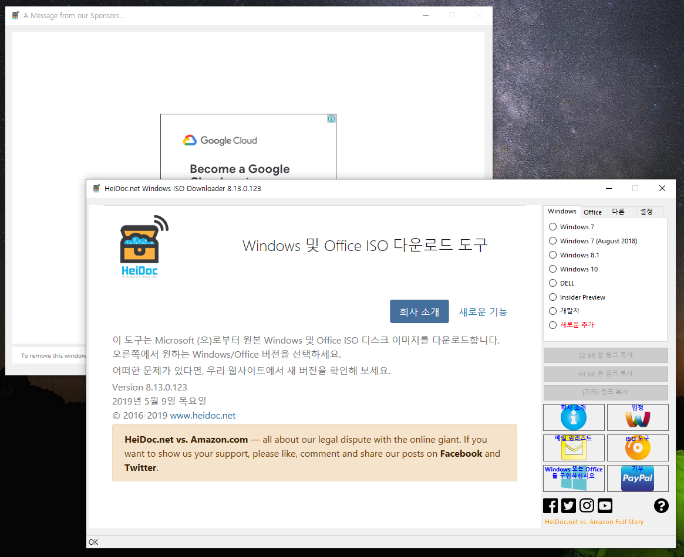Viewport: 684px width, 557px height.
Task: Switch to the Office tab
Action: coord(592,212)
